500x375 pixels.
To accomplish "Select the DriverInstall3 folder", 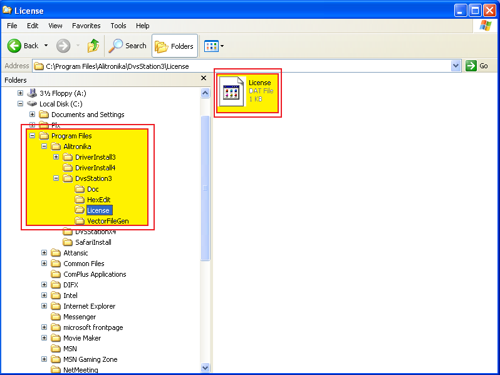I will click(x=89, y=157).
